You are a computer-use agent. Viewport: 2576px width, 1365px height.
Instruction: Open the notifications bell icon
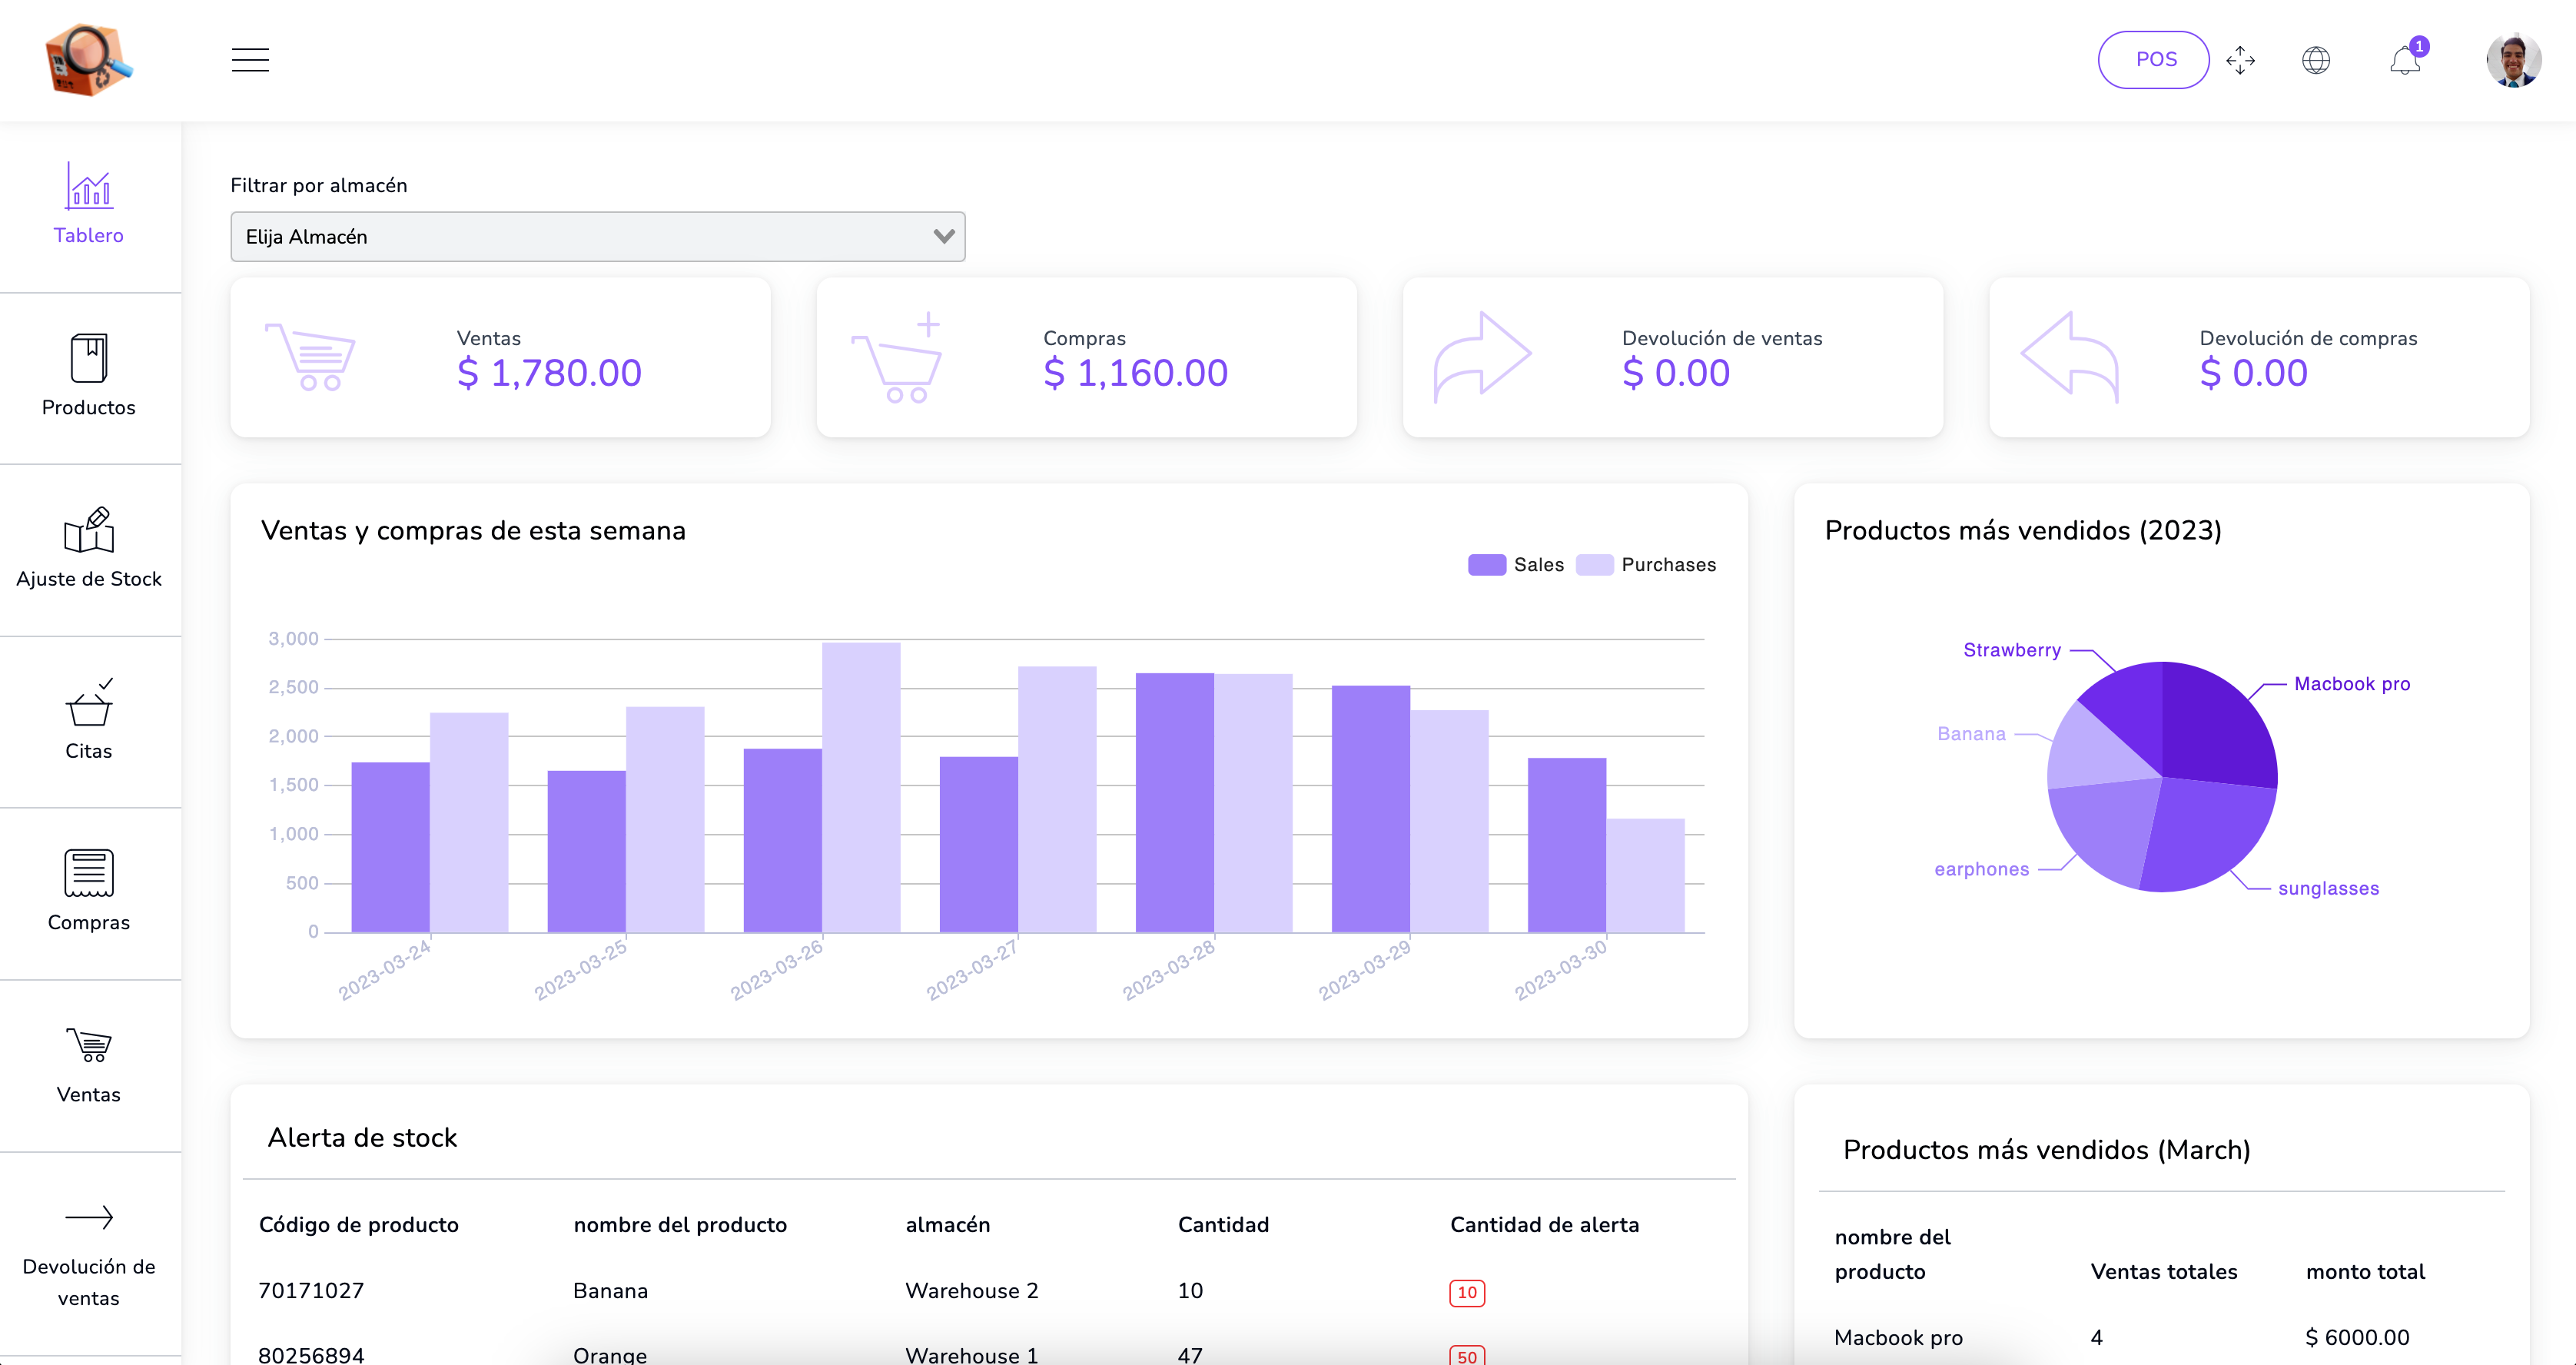[2405, 61]
